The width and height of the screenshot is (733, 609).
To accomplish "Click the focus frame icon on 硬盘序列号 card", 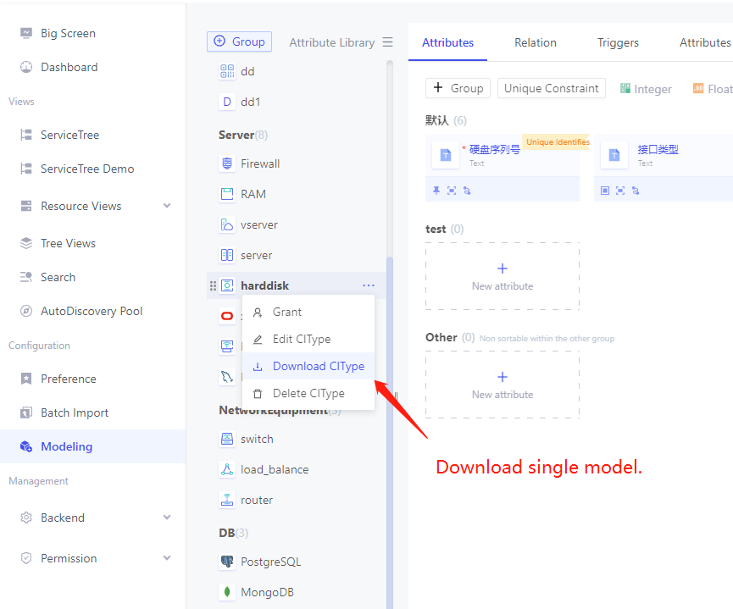I will tap(452, 191).
